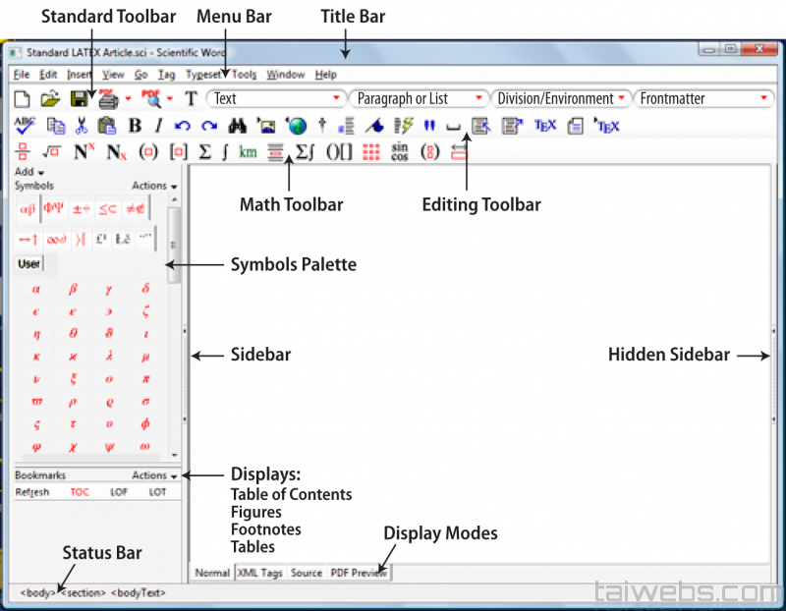
Task: Click the spell check icon
Action: pos(26,125)
